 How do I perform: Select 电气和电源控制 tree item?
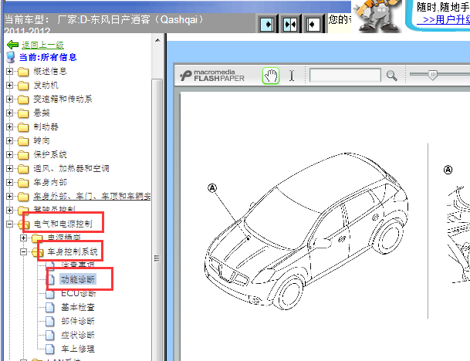63,224
